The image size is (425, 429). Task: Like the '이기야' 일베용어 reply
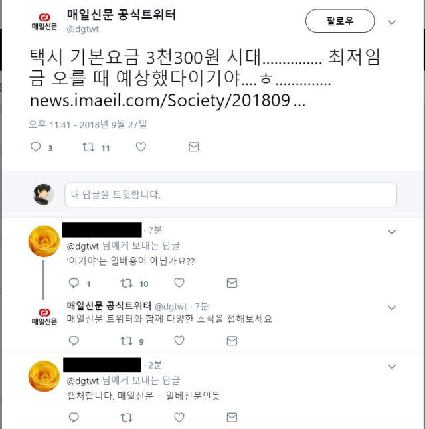coord(179,283)
